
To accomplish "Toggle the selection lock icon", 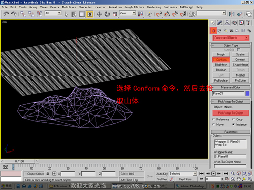I will 48,174.
